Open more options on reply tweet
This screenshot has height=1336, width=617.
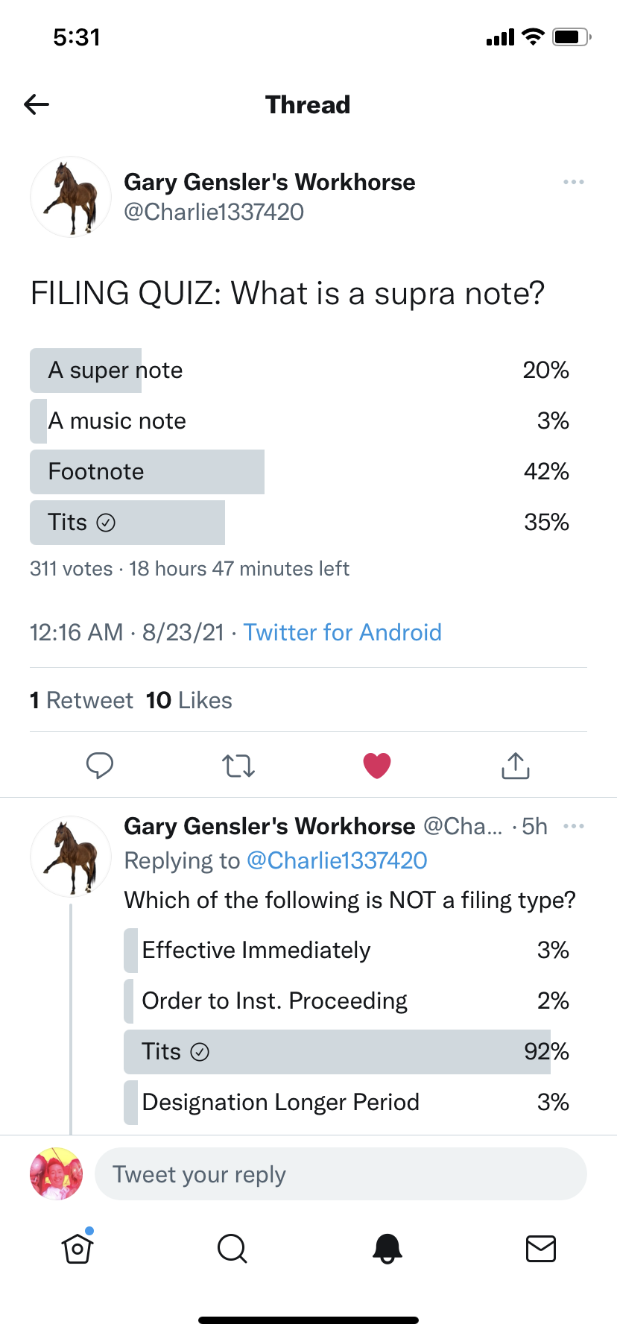(x=574, y=826)
